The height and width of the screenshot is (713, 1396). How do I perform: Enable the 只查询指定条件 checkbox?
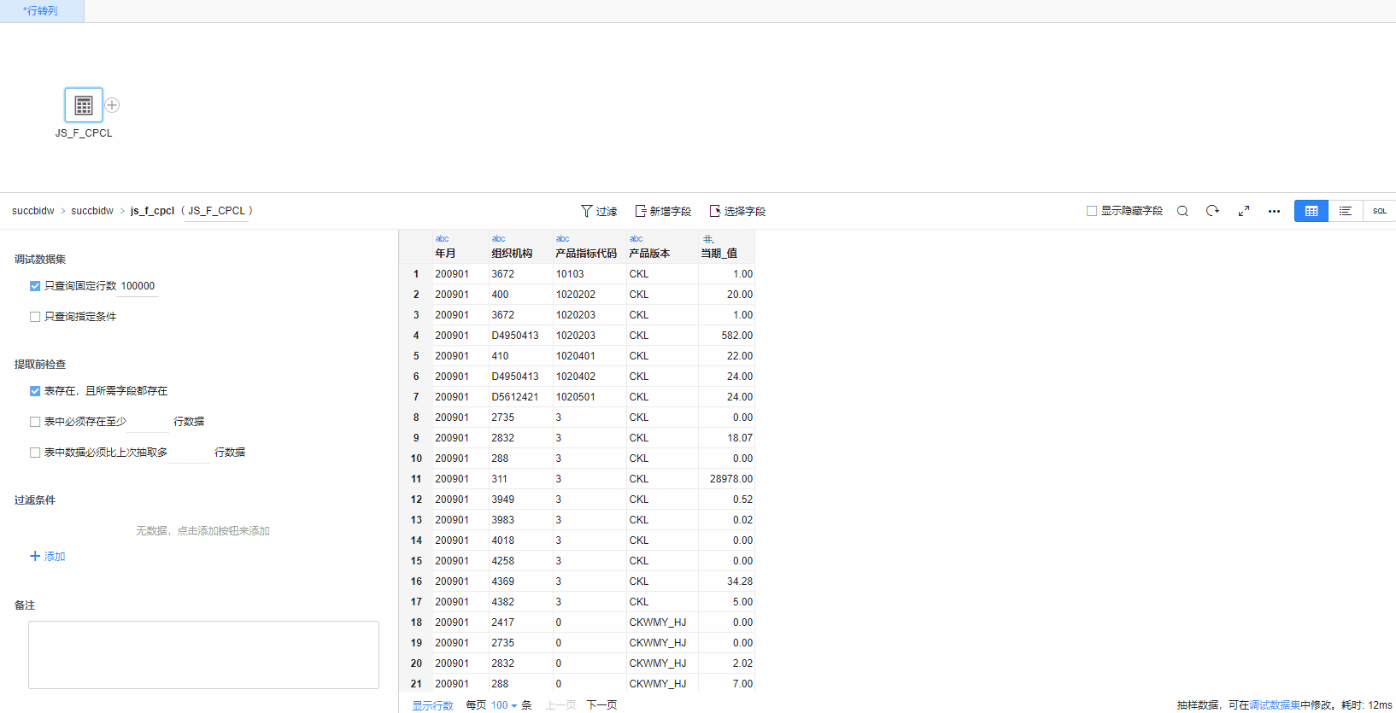(35, 317)
